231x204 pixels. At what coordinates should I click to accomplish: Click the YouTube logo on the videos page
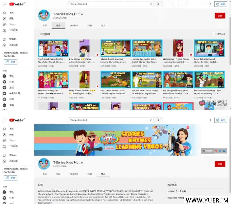[16, 4]
